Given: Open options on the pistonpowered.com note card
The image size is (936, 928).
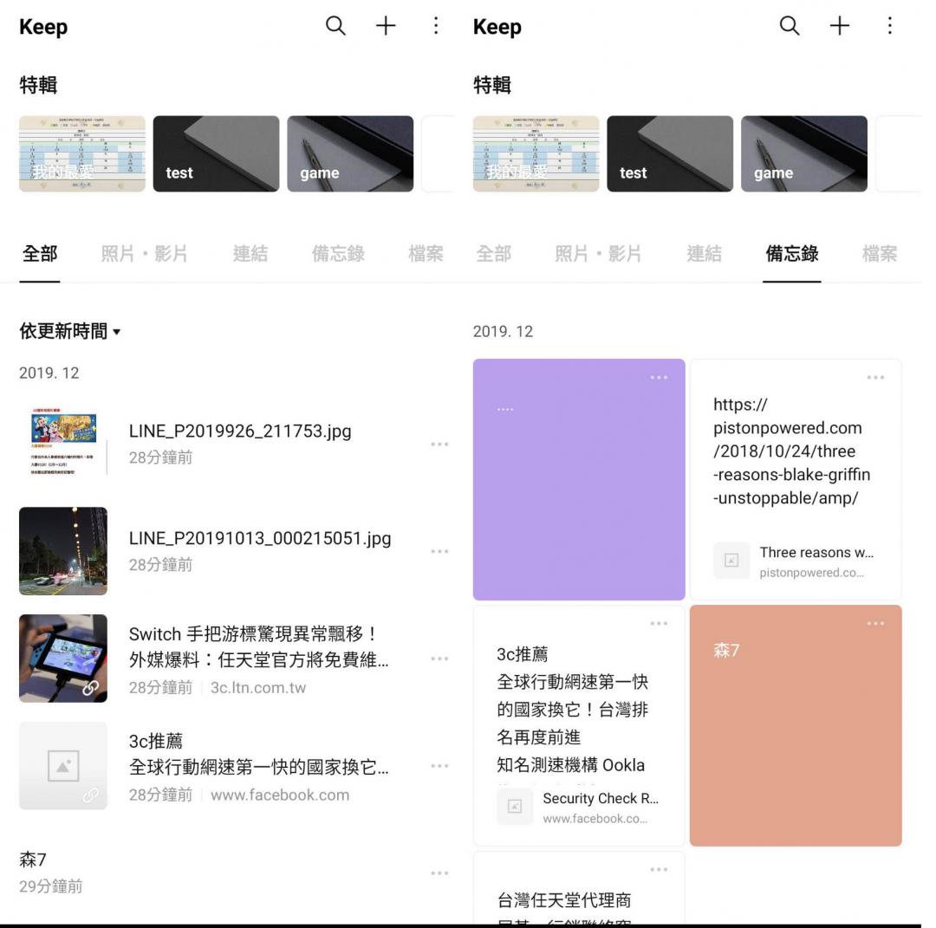Looking at the screenshot, I should tap(875, 378).
